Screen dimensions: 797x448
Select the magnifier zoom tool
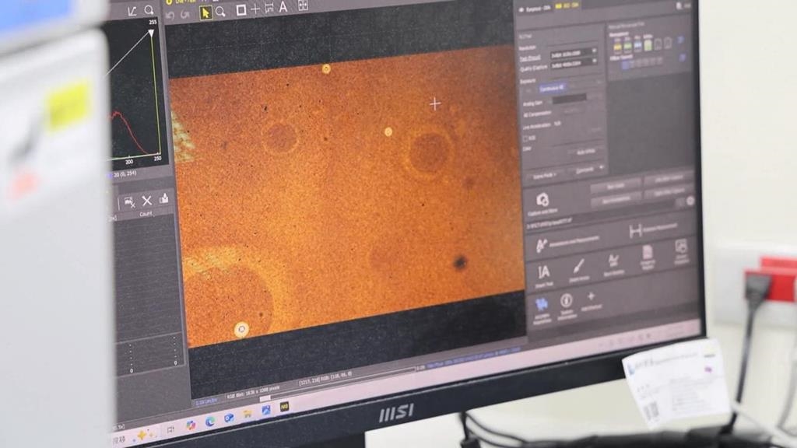[x=221, y=12]
